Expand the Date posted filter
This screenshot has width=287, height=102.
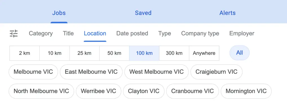click(x=132, y=34)
